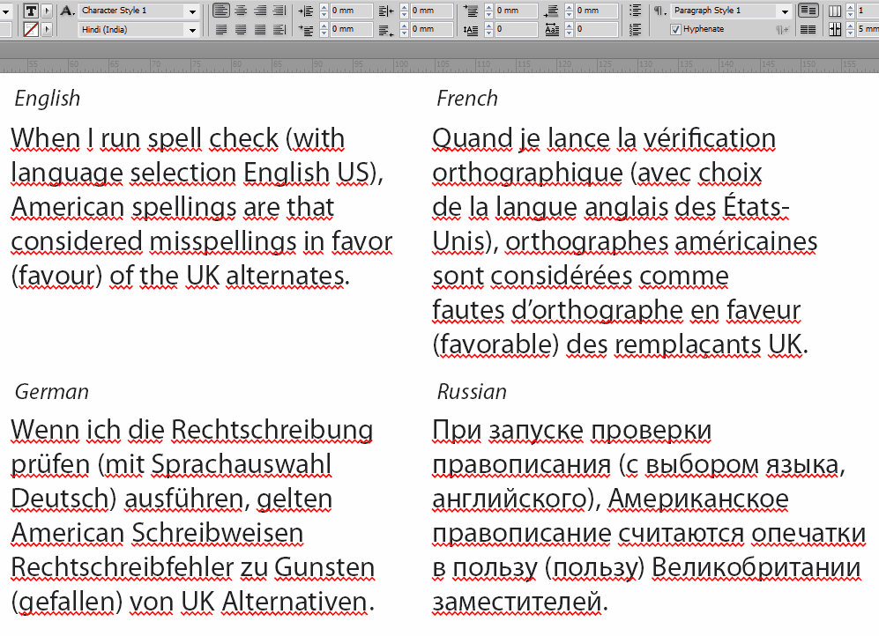
Task: Apply justify with last line aligned left
Action: (221, 29)
